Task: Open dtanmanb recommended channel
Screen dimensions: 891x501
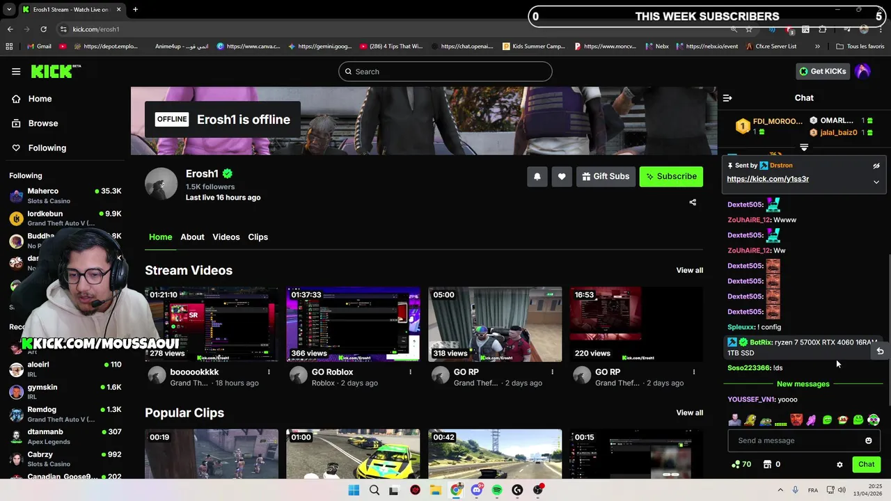Action: (x=65, y=436)
